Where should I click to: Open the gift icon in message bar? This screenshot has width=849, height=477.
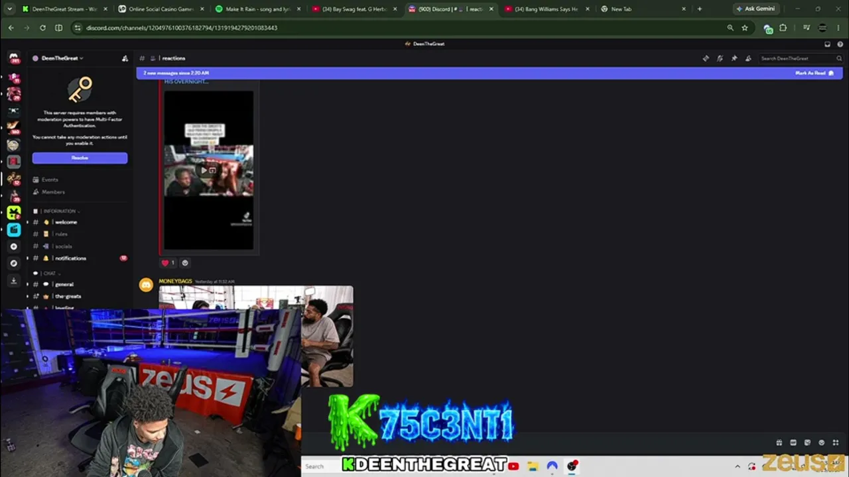779,443
